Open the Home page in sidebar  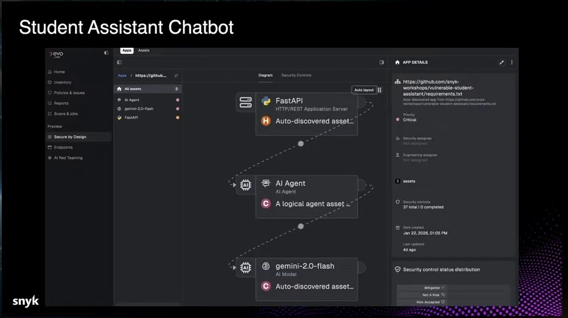[59, 72]
